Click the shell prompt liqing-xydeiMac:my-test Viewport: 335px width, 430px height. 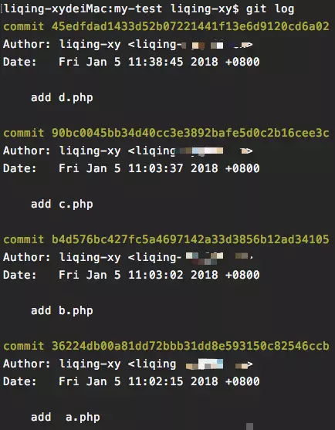tap(83, 8)
